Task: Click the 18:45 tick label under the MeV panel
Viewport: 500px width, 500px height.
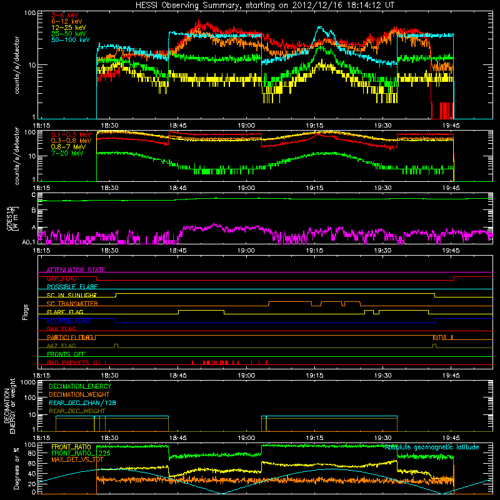Action: click(x=177, y=188)
